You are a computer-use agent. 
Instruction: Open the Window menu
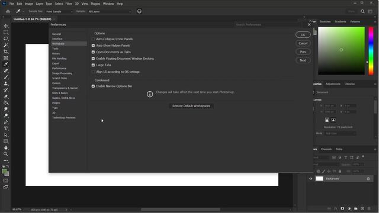tap(108, 4)
